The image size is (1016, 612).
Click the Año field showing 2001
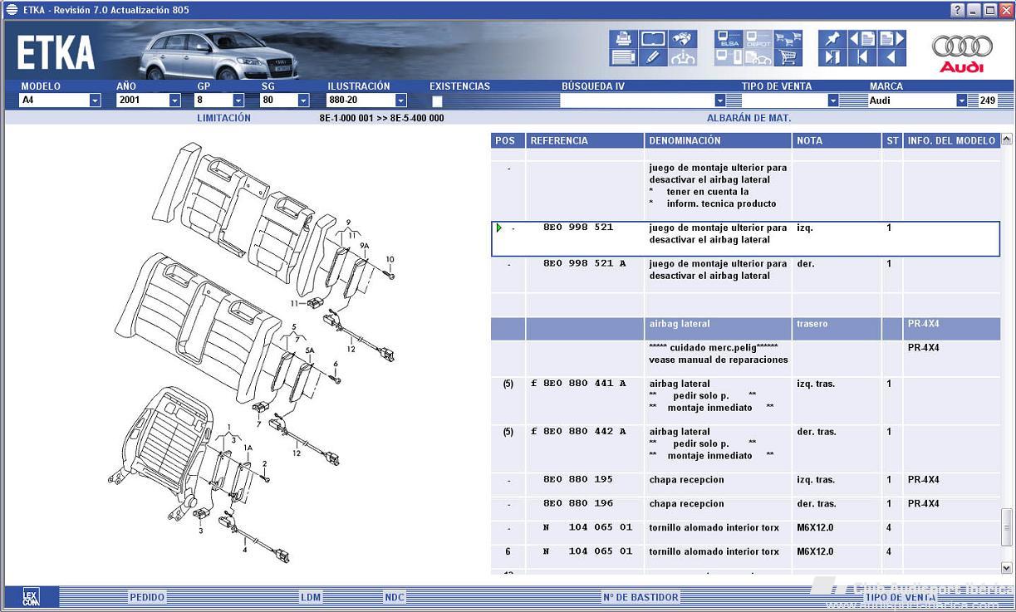coord(142,100)
